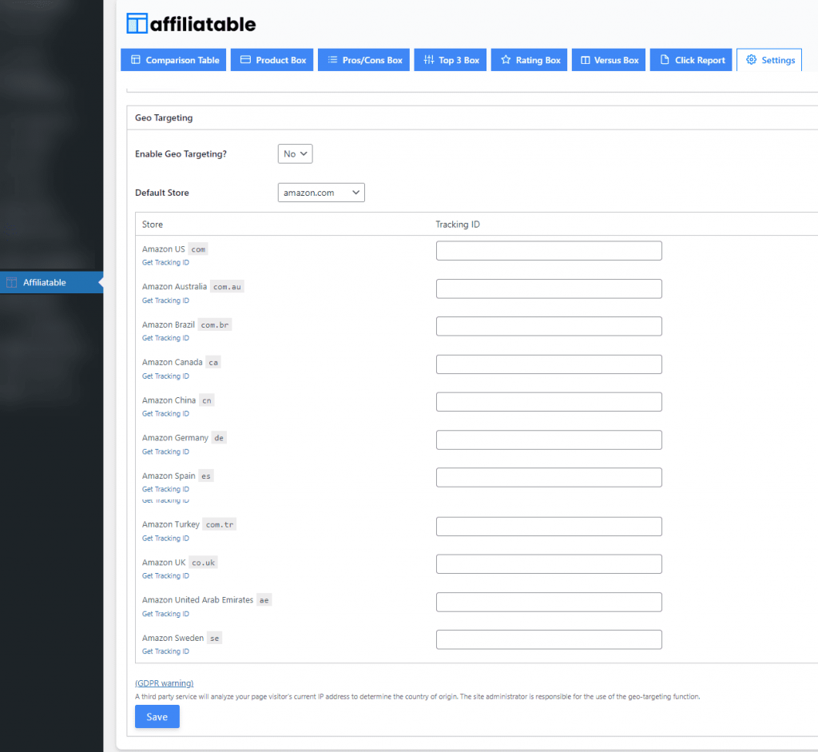Click the Settings gear icon
This screenshot has height=752, width=818.
click(x=751, y=59)
